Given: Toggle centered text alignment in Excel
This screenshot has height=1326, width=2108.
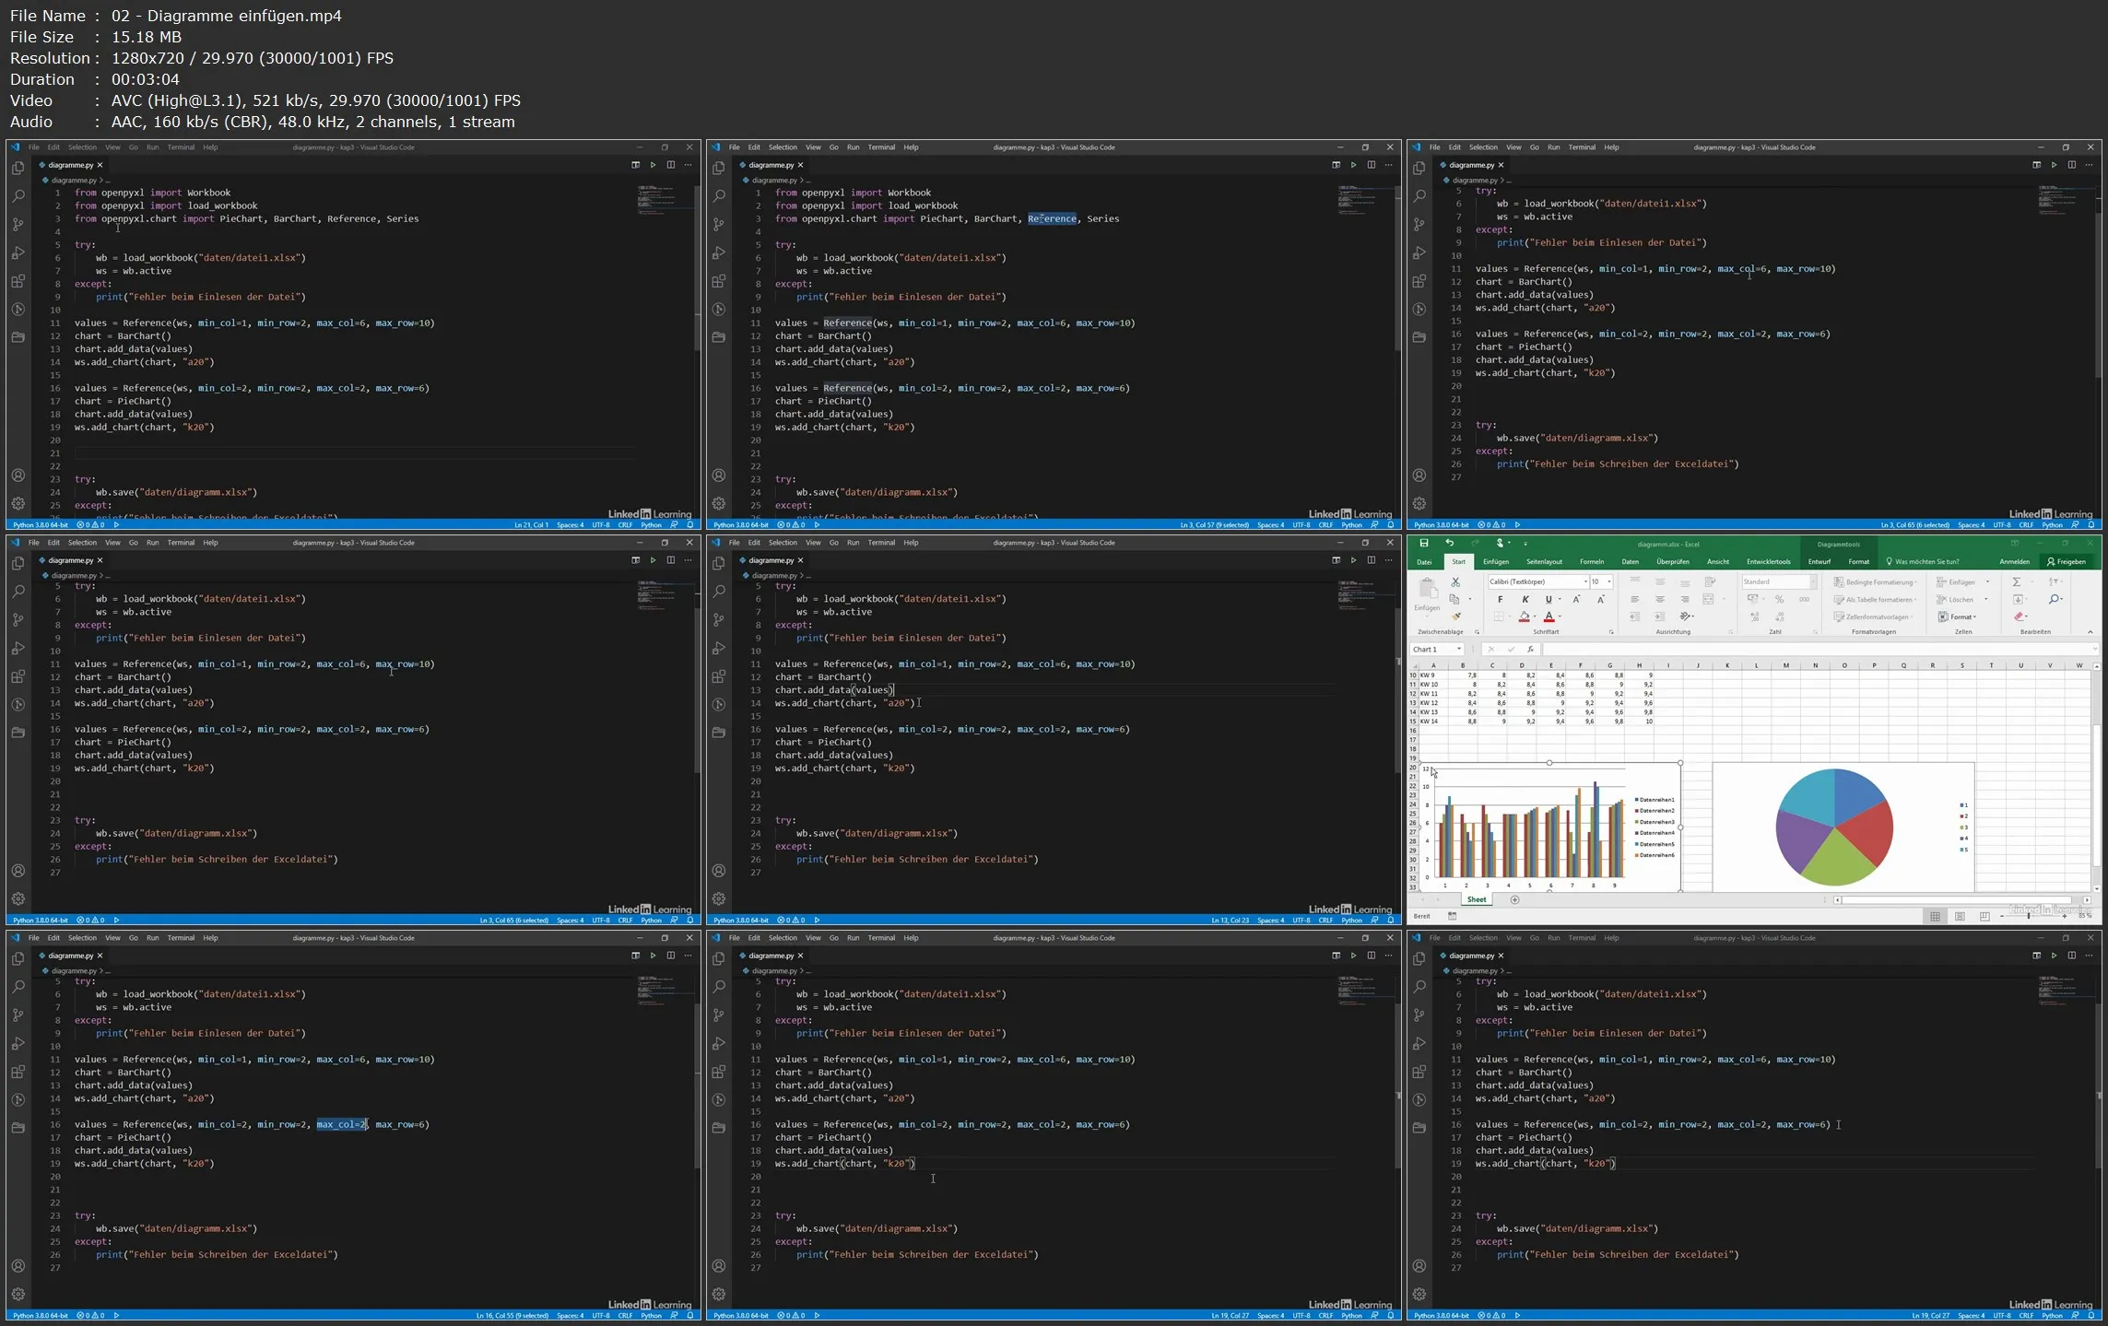Looking at the screenshot, I should point(1659,600).
